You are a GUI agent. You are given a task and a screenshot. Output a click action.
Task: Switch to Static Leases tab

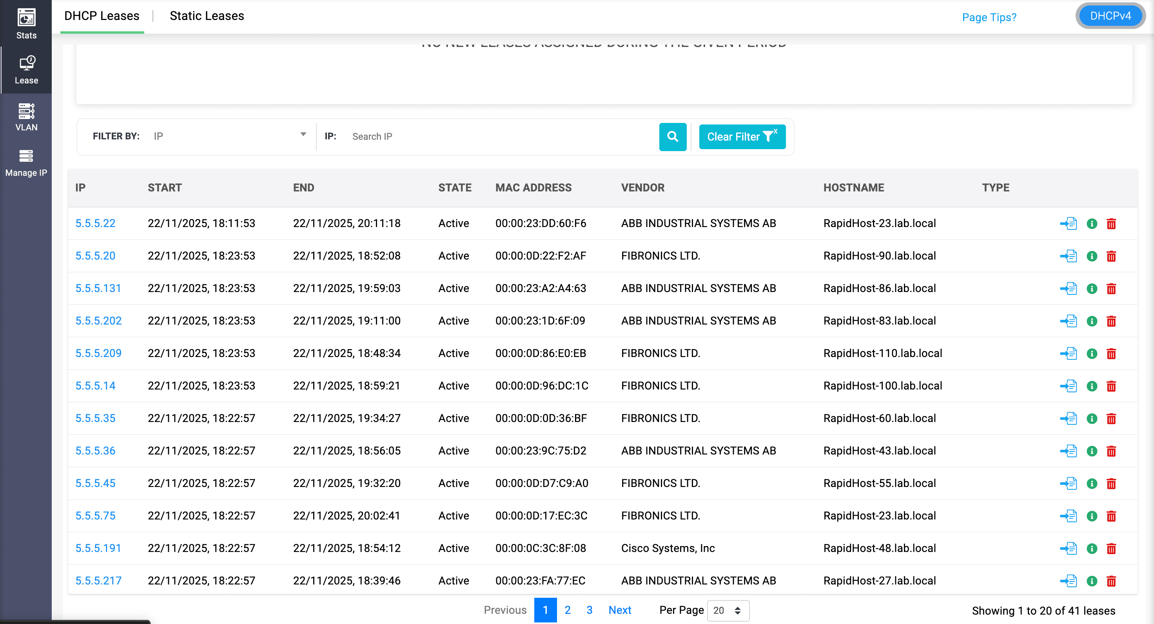pos(207,16)
